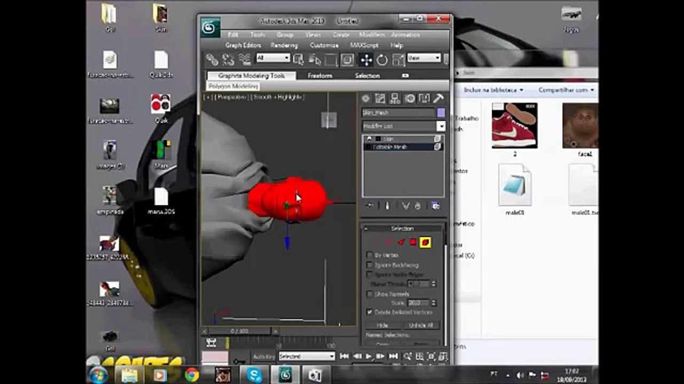684x384 pixels.
Task: Click Make Unique in modifier stack tools
Action: click(406, 206)
